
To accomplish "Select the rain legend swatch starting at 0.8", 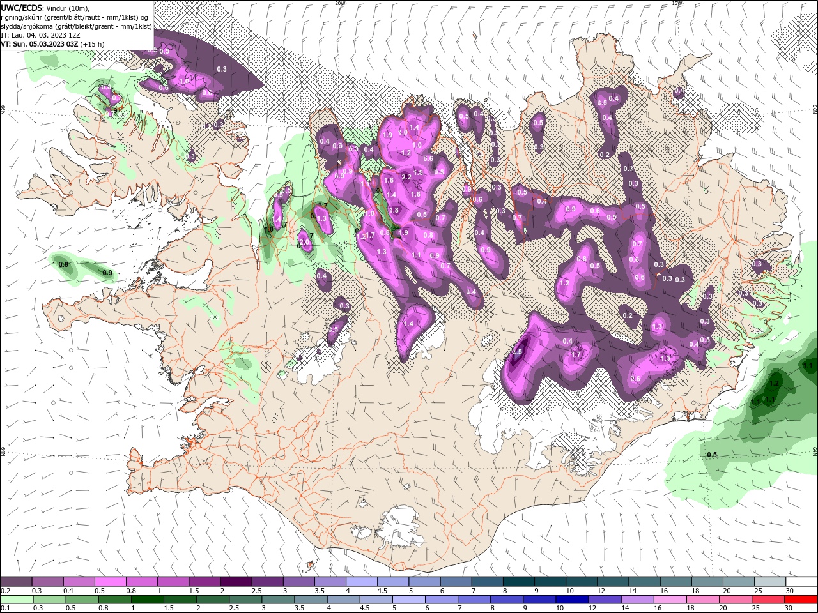I will pos(114,599).
